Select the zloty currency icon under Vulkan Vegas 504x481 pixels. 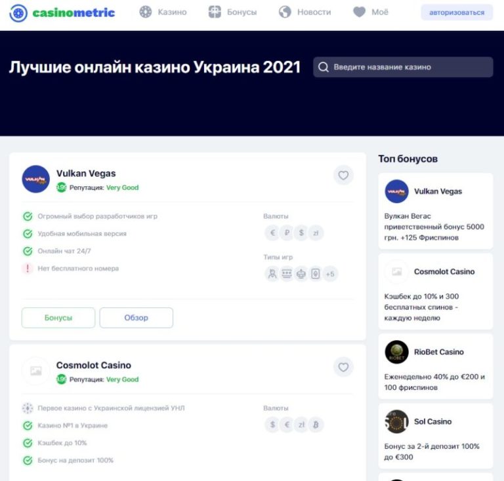316,233
